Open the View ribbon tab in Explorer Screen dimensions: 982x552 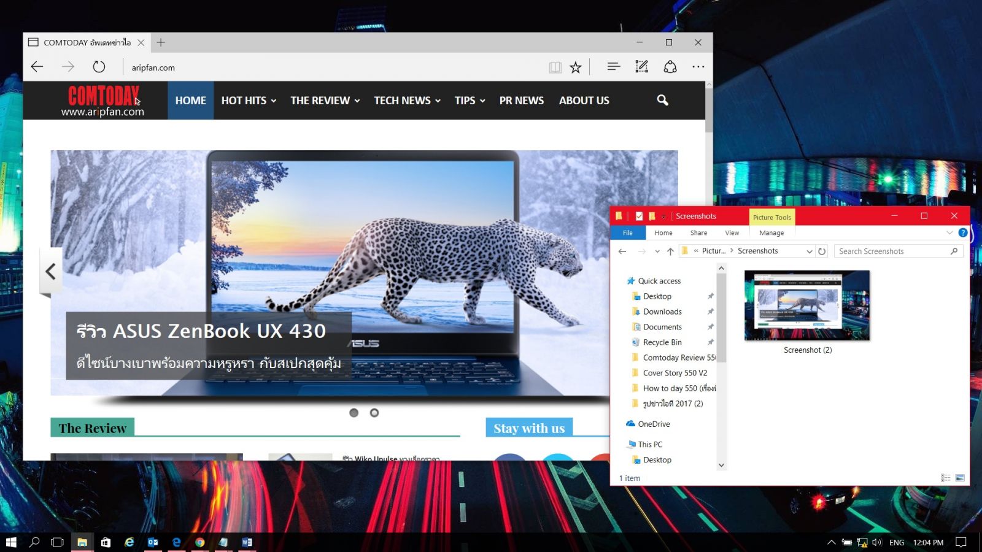[x=732, y=232]
